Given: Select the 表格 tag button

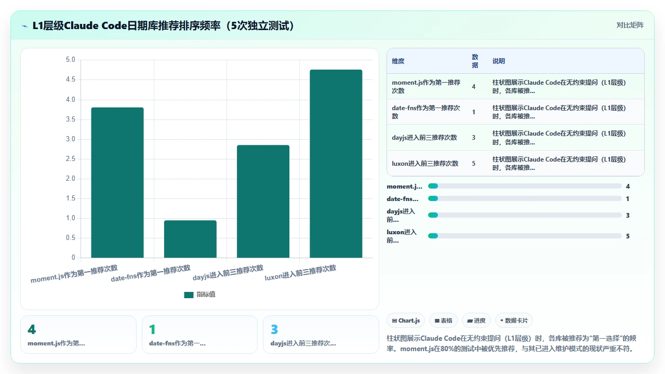Looking at the screenshot, I should tap(443, 320).
